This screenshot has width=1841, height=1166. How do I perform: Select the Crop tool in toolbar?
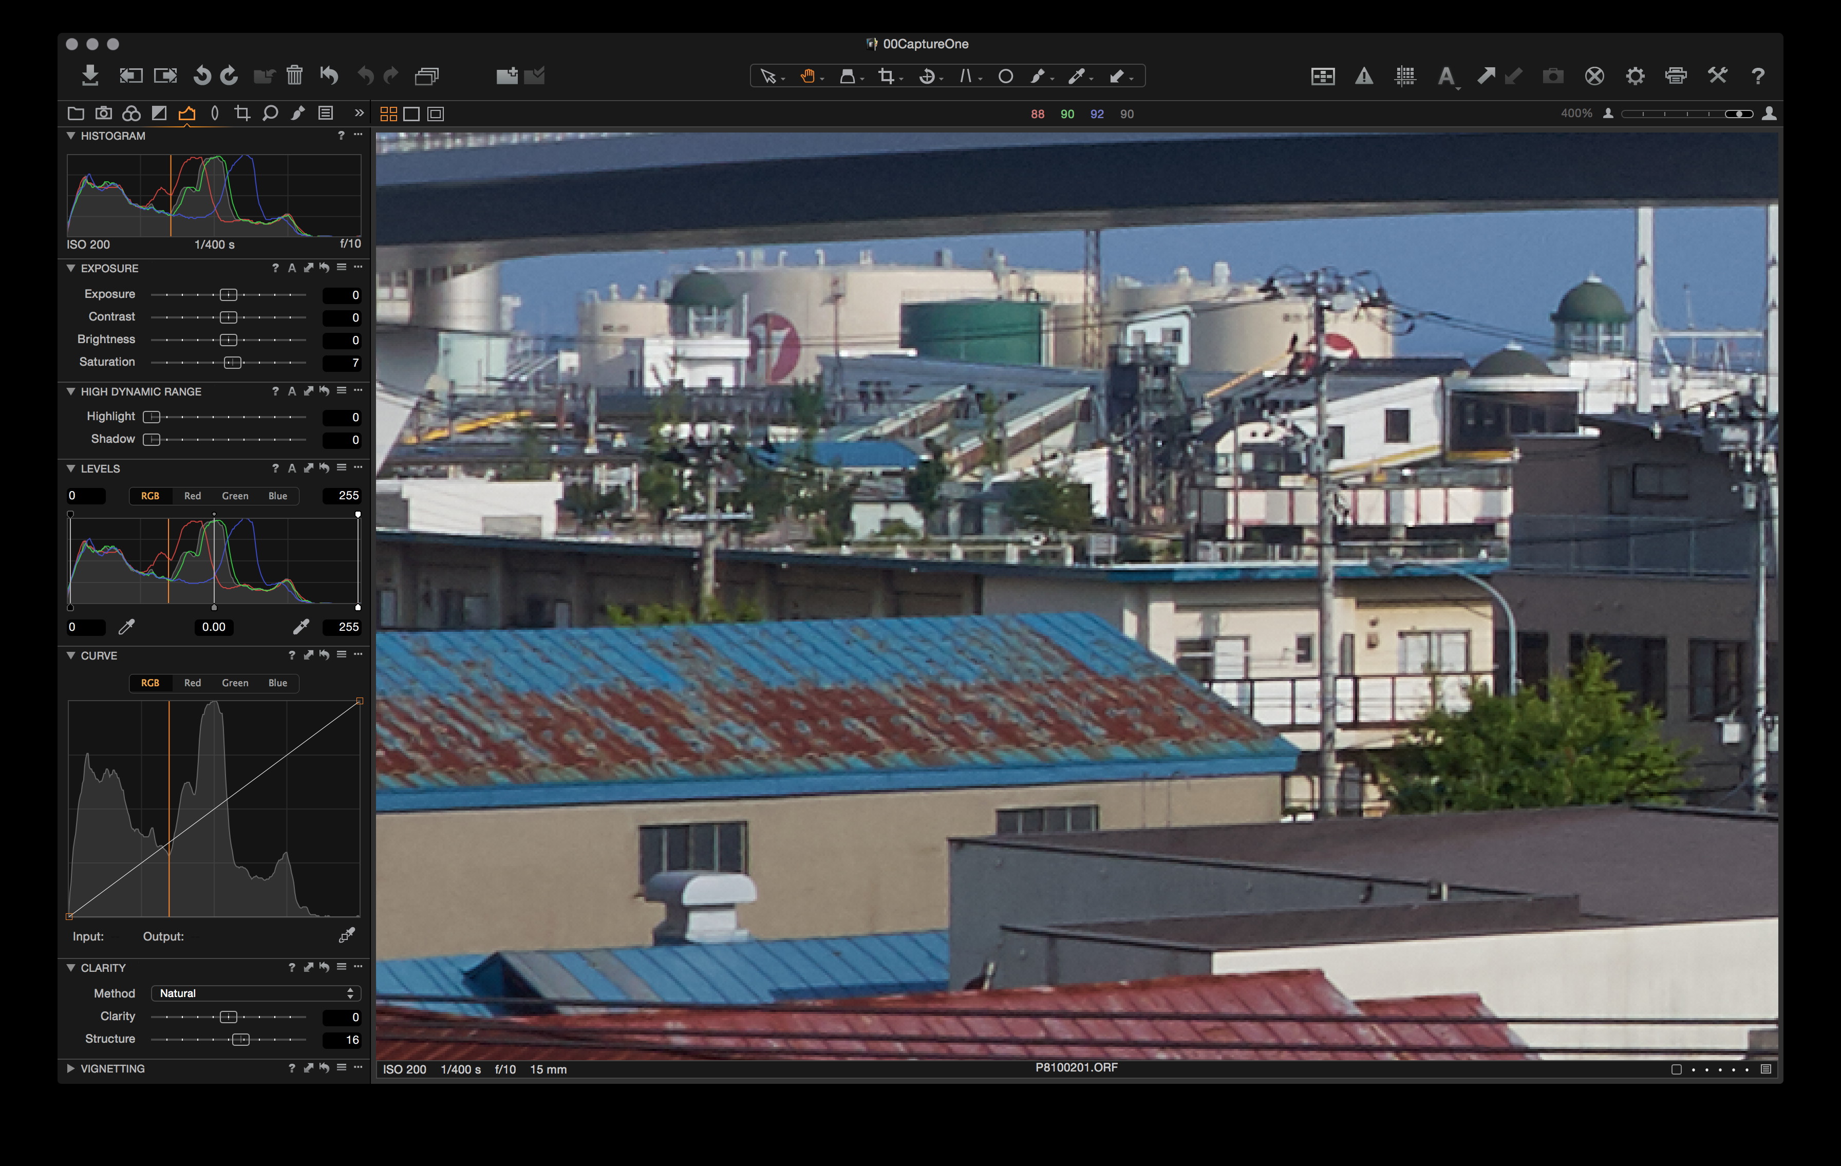pos(887,76)
